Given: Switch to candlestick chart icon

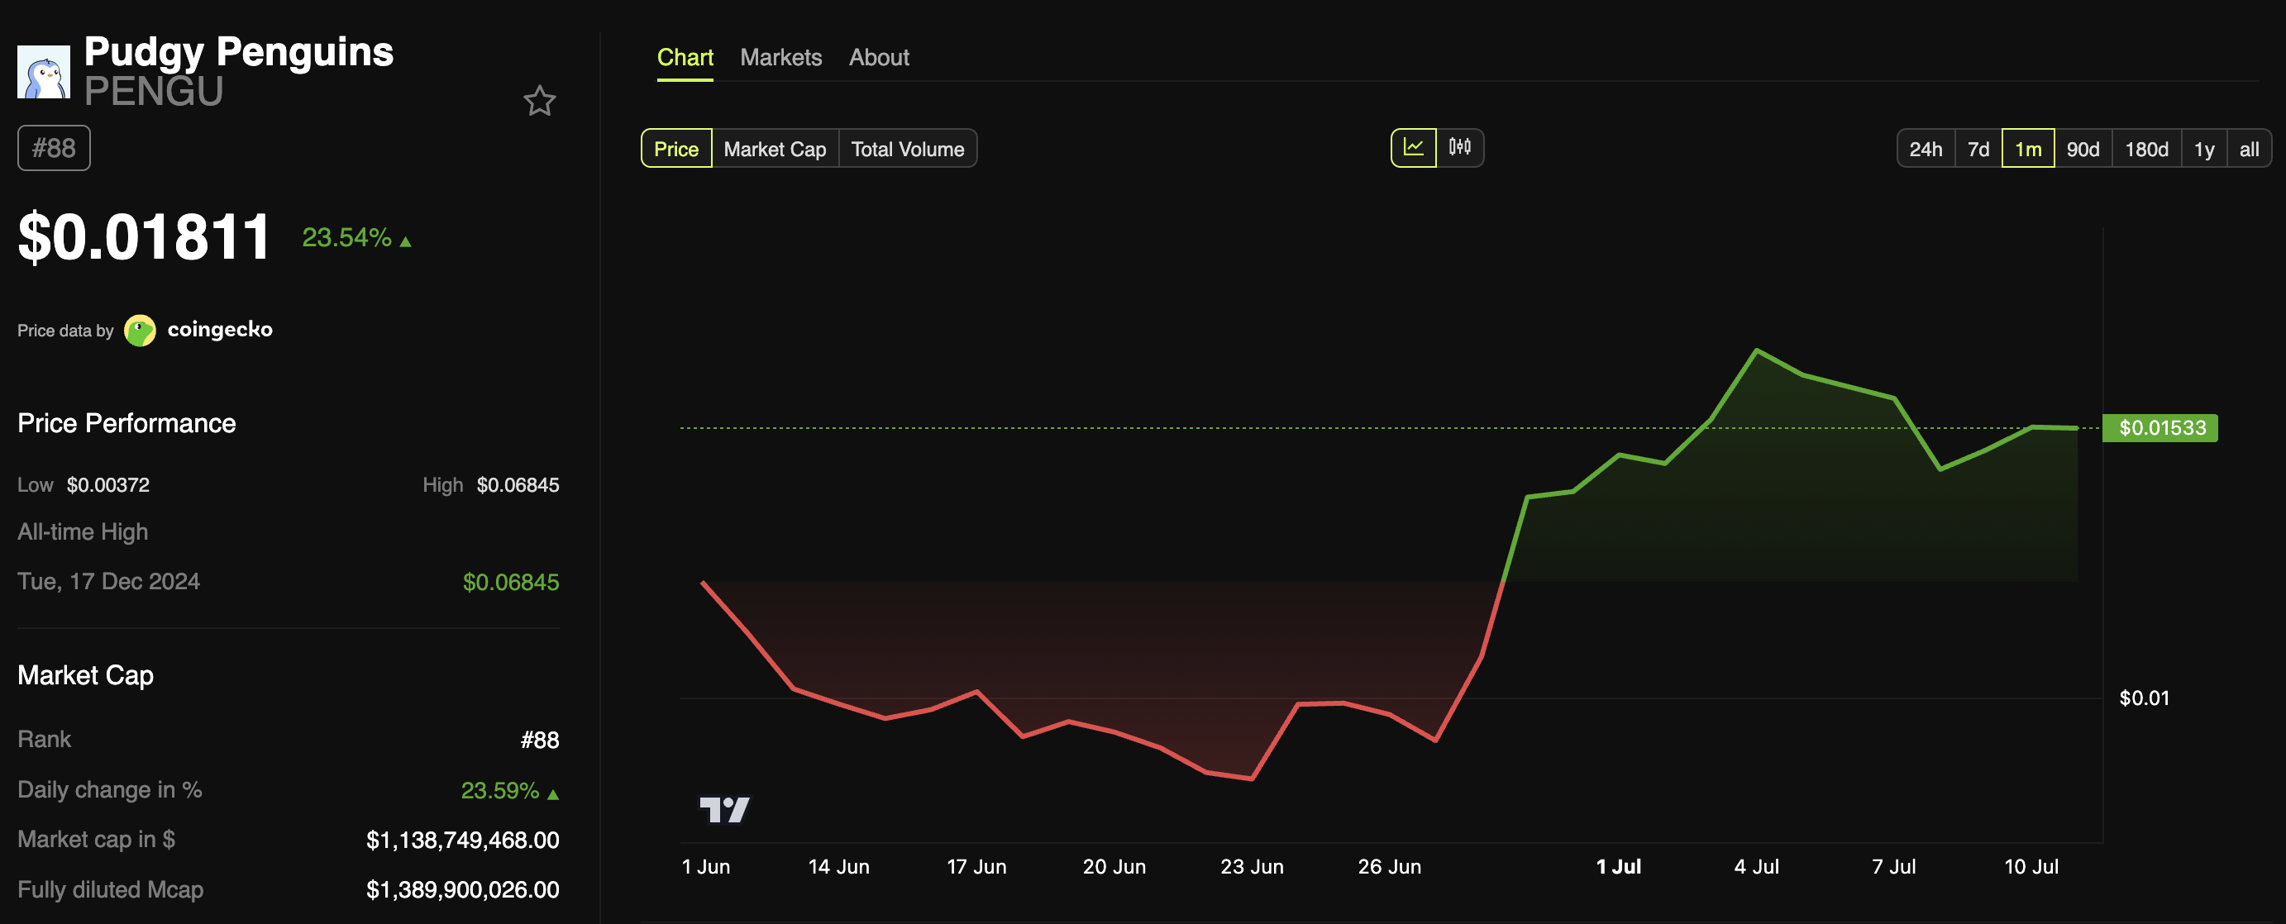Looking at the screenshot, I should coord(1460,147).
